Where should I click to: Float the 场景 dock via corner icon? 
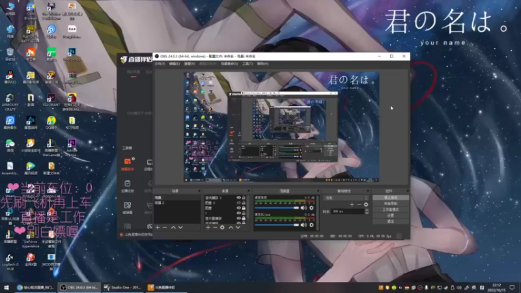[x=199, y=191]
